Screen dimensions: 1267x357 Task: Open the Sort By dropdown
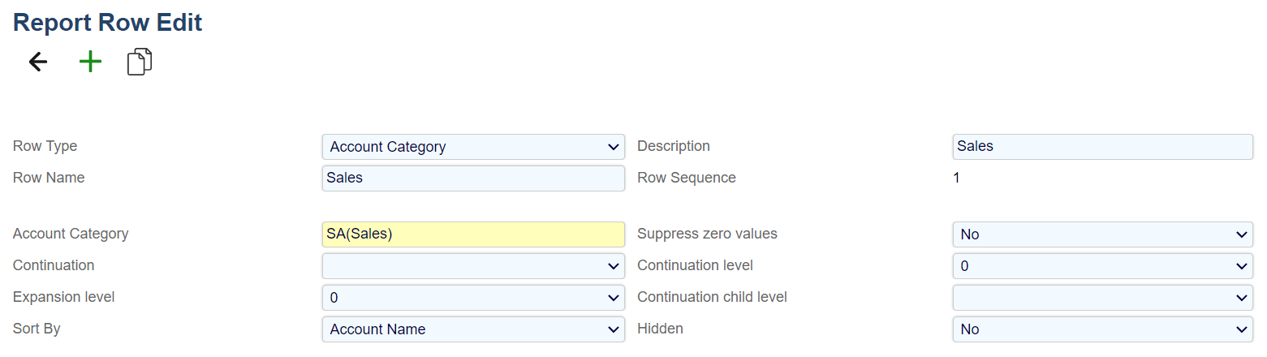point(473,329)
